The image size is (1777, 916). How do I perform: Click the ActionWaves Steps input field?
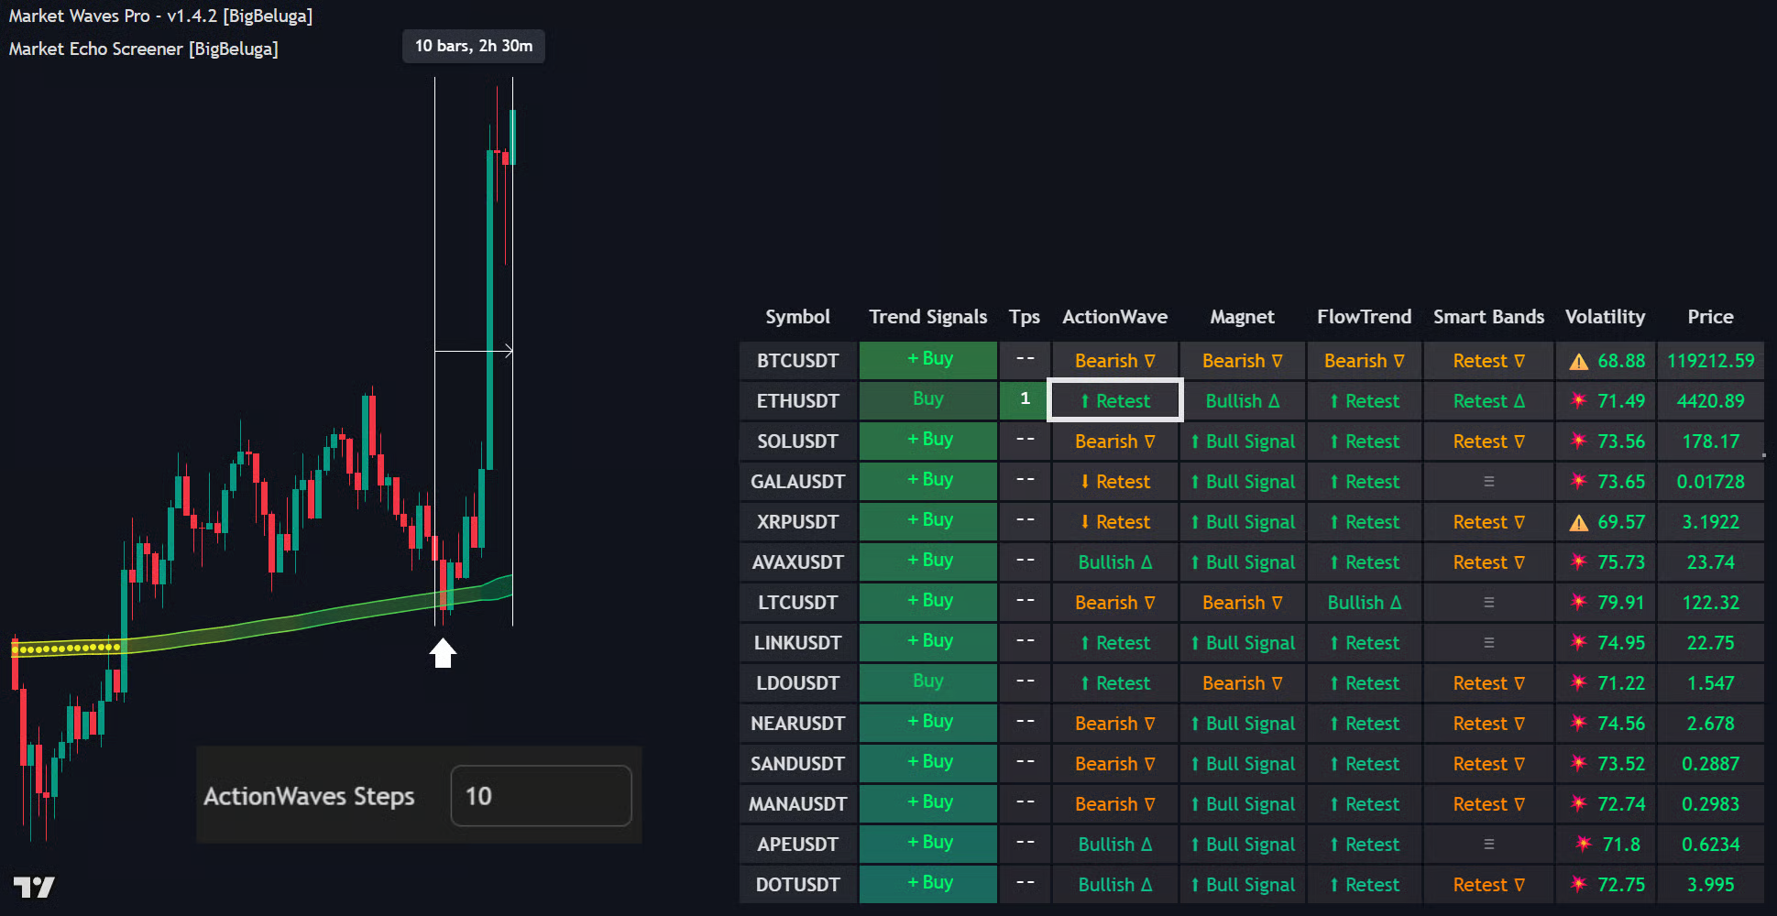(x=541, y=796)
